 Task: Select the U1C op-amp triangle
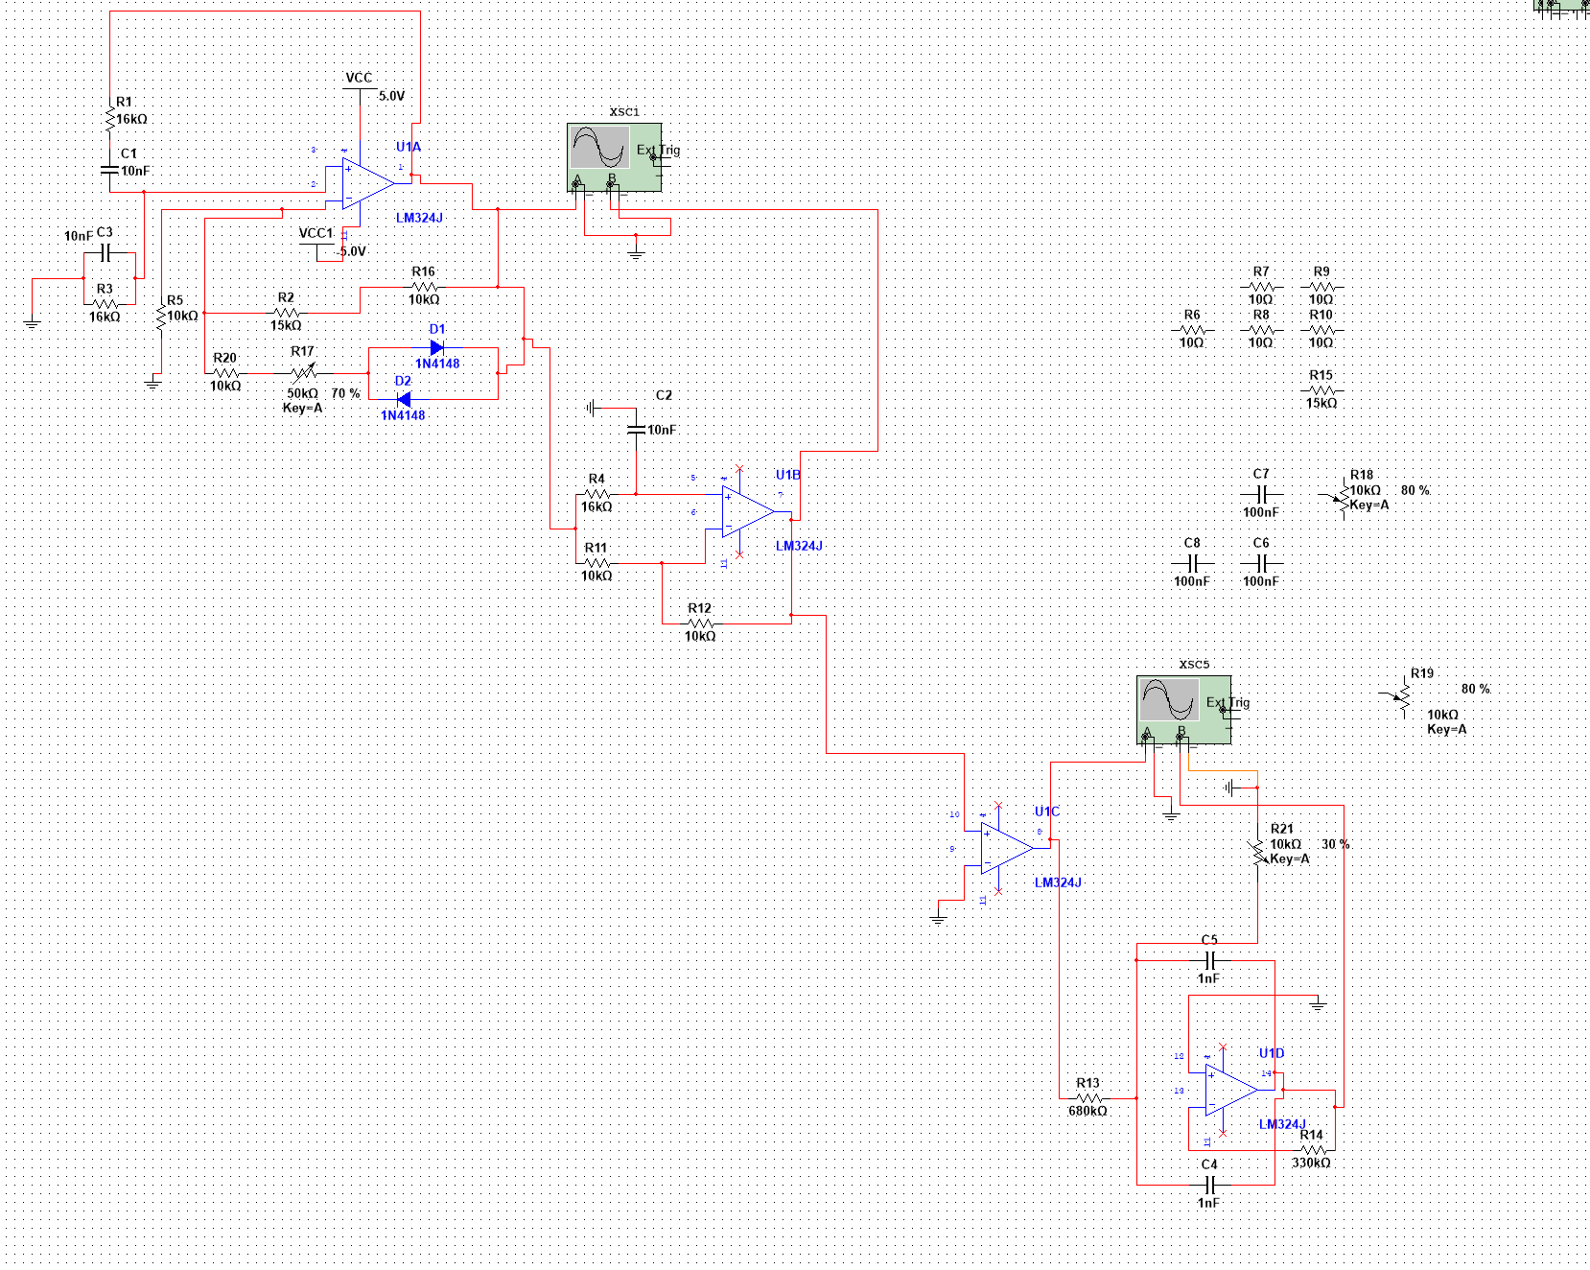click(1006, 848)
